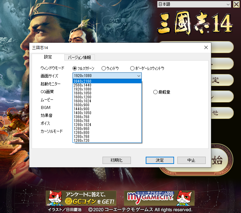241x213 pixels.
Task: Cancel with the 中止 button
Action: click(x=191, y=160)
